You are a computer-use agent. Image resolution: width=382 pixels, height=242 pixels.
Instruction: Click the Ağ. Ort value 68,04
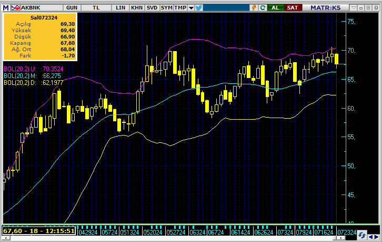tap(68, 50)
